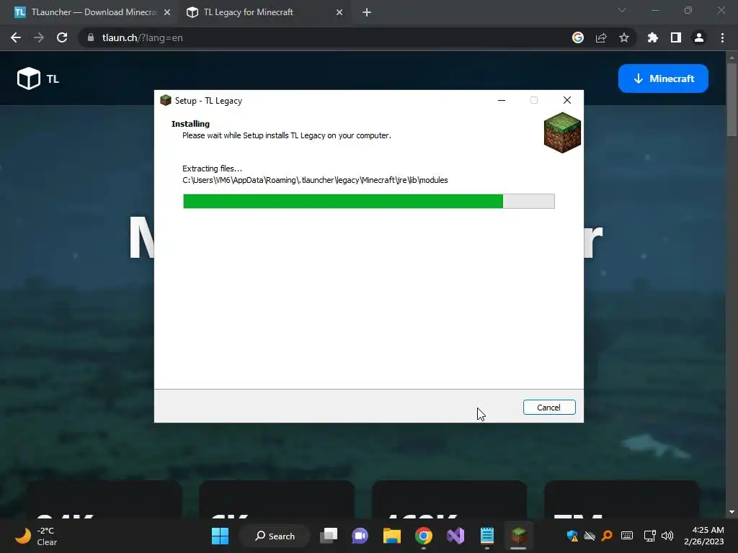This screenshot has width=738, height=553.
Task: Click the TL Legacy setup taskbar icon
Action: pyautogui.click(x=519, y=536)
